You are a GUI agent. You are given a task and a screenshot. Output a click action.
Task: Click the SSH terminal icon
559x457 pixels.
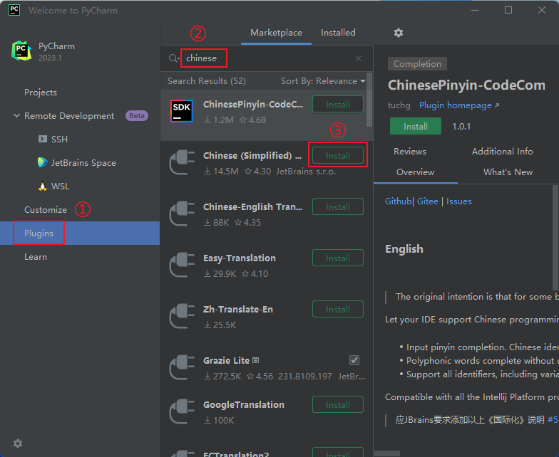43,139
